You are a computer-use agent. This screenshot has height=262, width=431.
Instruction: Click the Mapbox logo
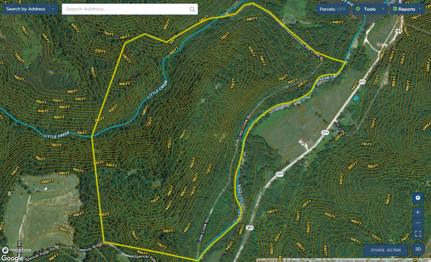click(17, 250)
